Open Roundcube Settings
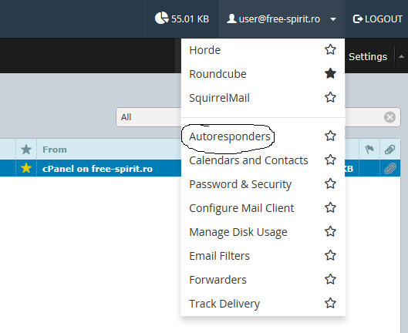Viewport: 408px width, 333px height. 368,57
